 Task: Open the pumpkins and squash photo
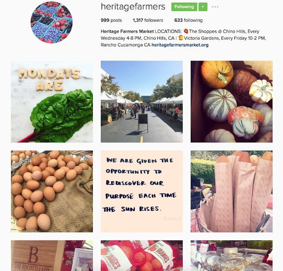pos(232,102)
